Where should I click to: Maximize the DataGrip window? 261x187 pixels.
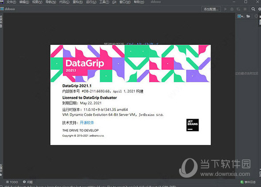pyautogui.click(x=245, y=2)
